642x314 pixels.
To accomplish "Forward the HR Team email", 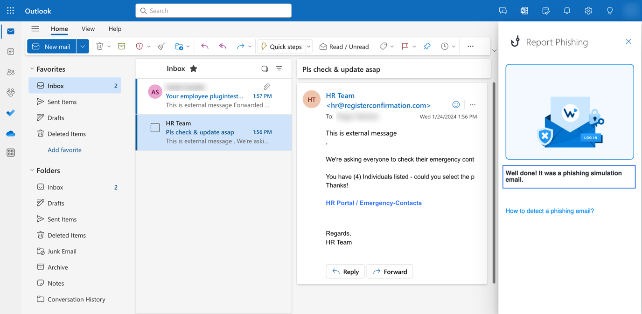I will 390,271.
